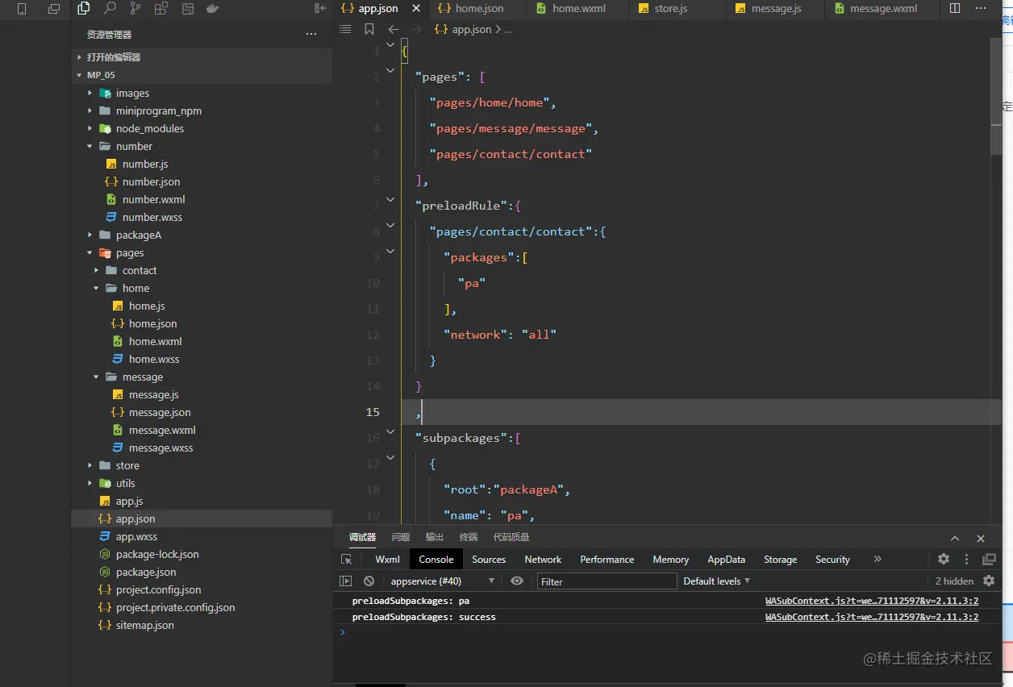
Task: Fold the code at line 7 preloadRule
Action: coord(390,199)
